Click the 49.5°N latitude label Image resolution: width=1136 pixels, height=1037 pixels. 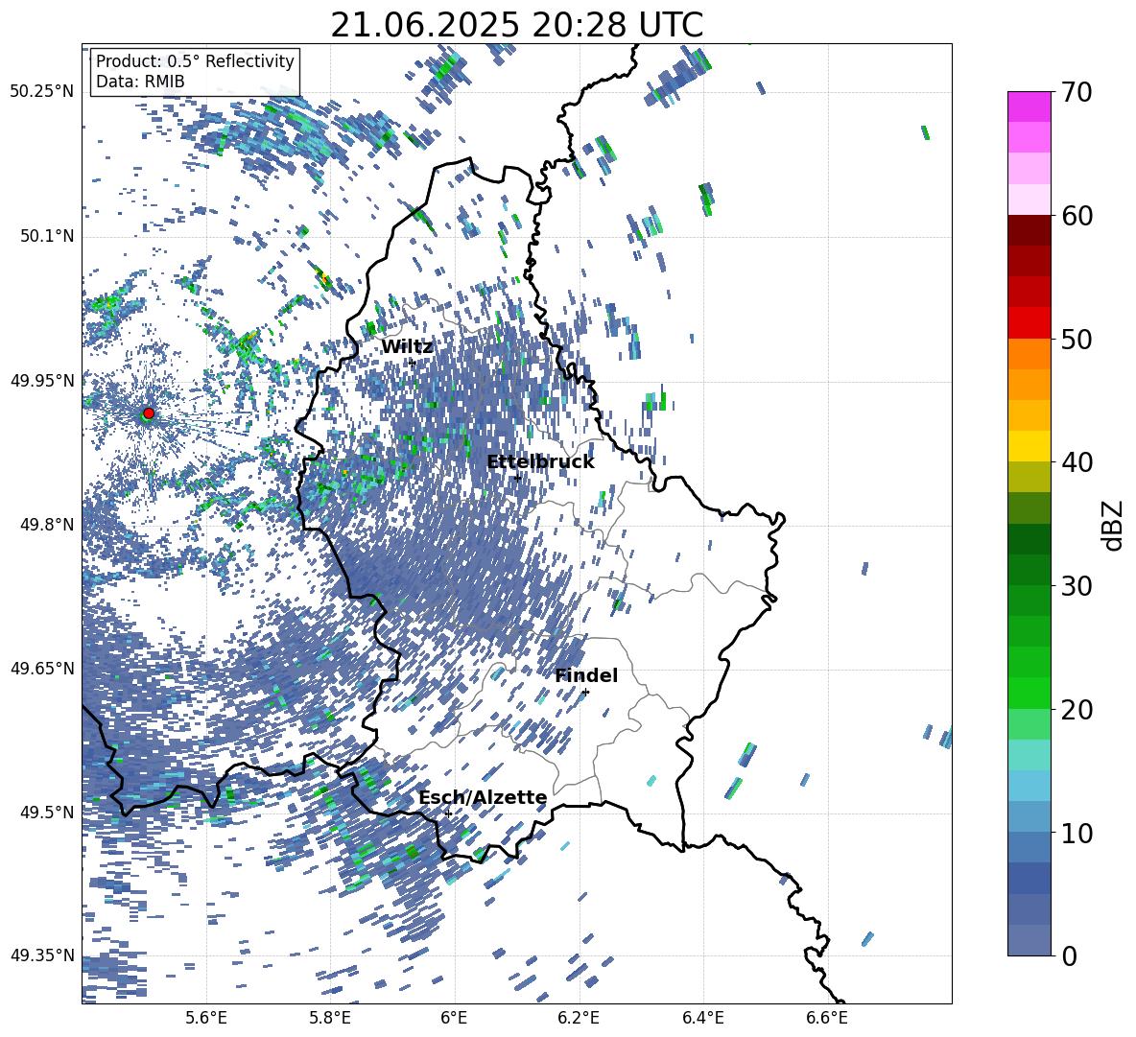coord(46,813)
